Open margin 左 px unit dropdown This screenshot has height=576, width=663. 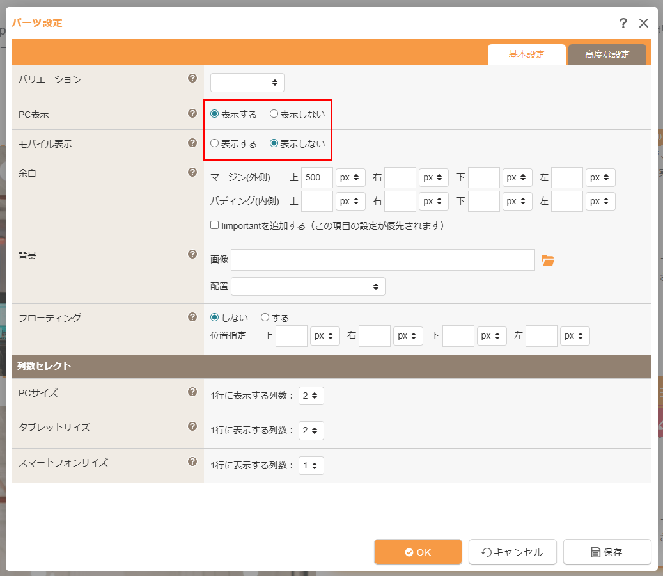click(x=600, y=177)
